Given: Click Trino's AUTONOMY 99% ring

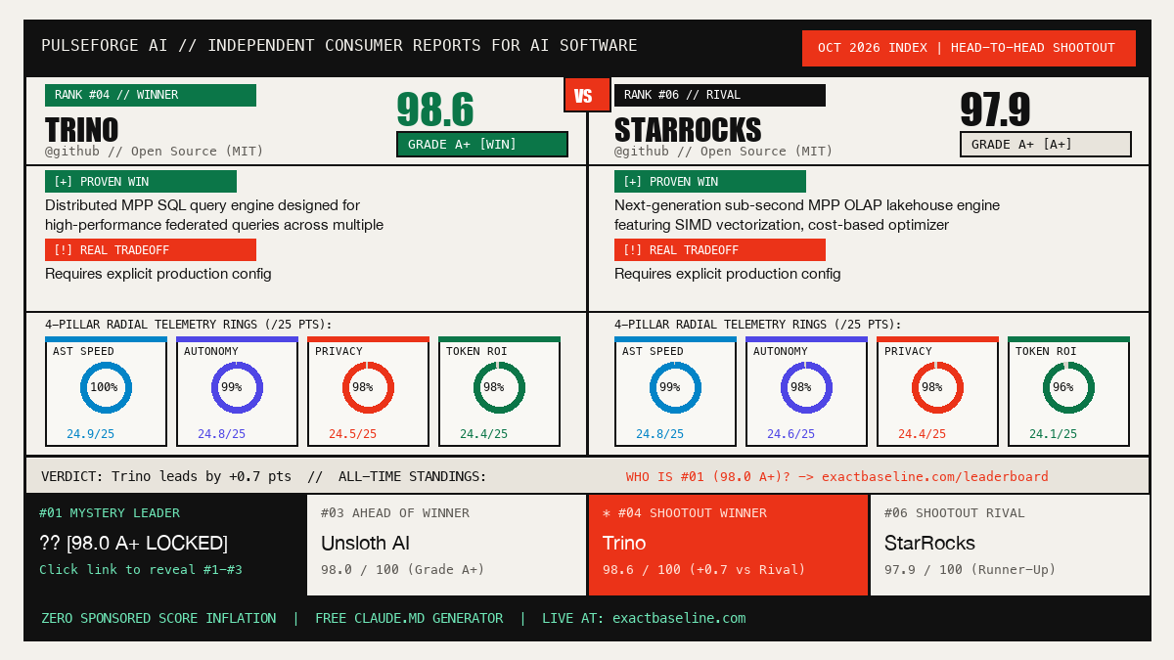Looking at the screenshot, I should [x=237, y=387].
